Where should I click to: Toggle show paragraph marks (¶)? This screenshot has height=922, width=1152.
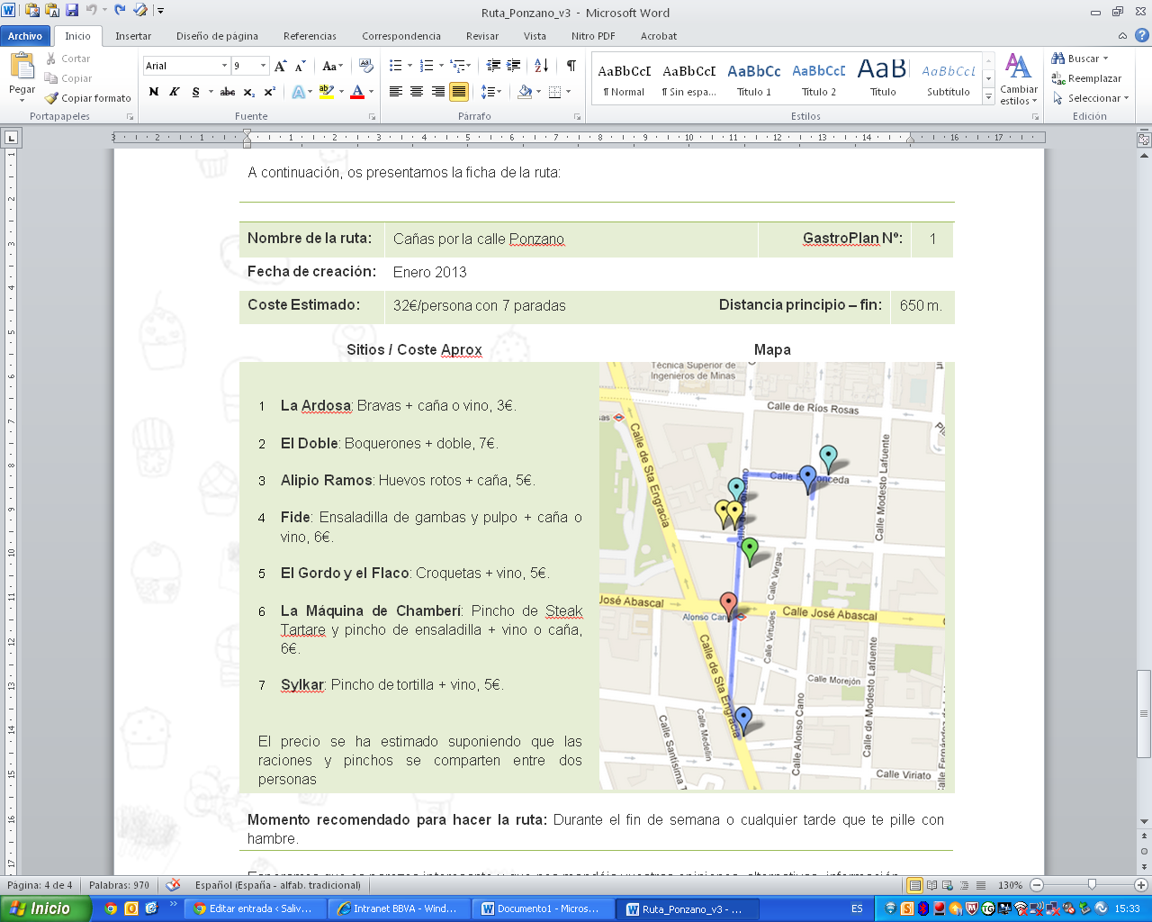pyautogui.click(x=571, y=66)
